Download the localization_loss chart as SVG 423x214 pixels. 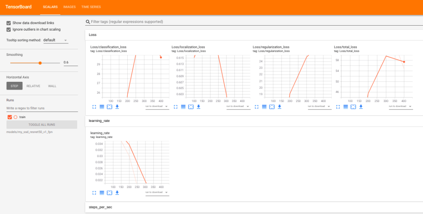(198, 107)
